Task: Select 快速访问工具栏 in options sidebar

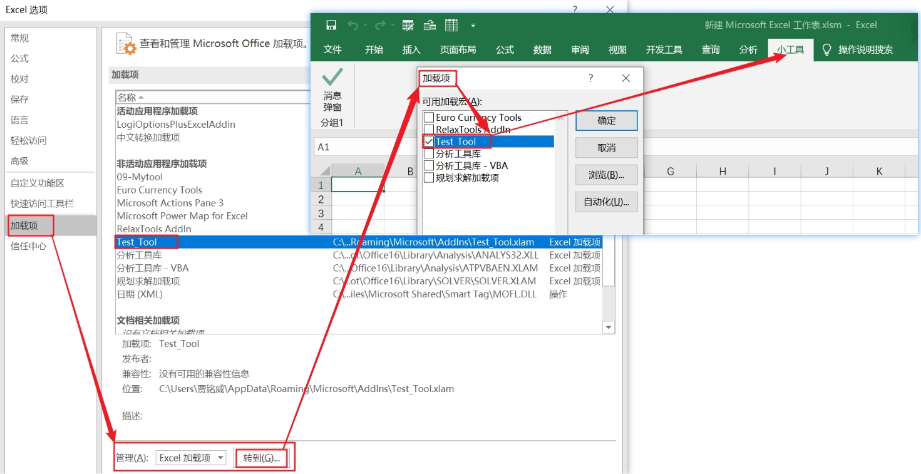Action: click(51, 204)
